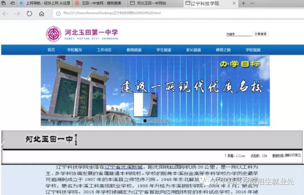Close the 辽宁科技学院 tab
304x195 pixels.
pyautogui.click(x=234, y=3)
